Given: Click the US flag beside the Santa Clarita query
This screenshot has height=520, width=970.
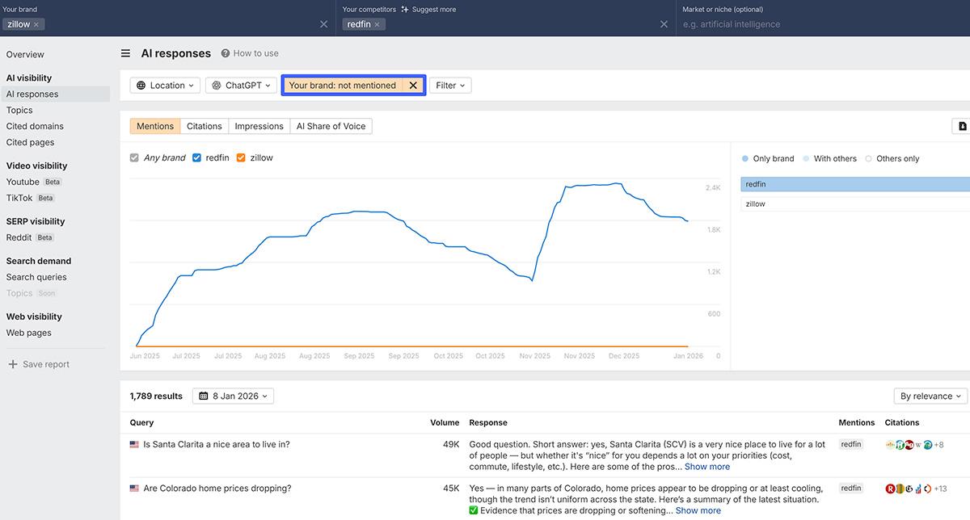Looking at the screenshot, I should click(x=133, y=443).
